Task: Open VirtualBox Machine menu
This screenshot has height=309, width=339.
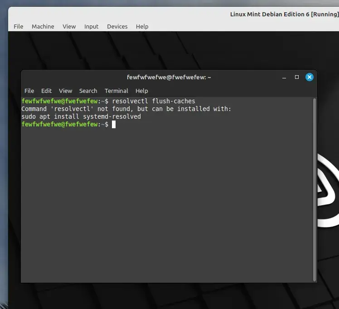Action: pos(43,26)
